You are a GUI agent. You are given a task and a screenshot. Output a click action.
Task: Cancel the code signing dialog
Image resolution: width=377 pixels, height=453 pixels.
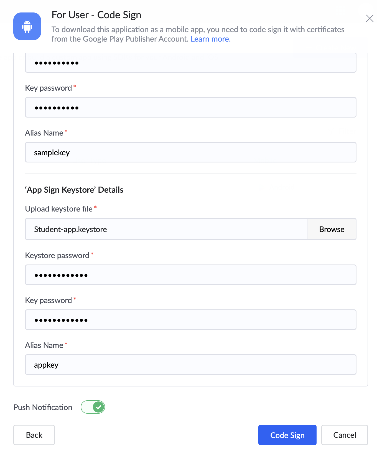click(344, 435)
